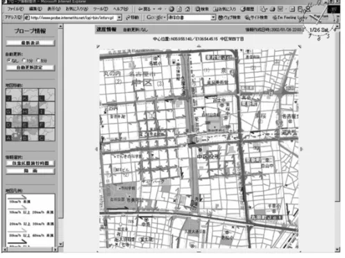
Task: Click the map's top pan arrow
Action: (x=199, y=46)
